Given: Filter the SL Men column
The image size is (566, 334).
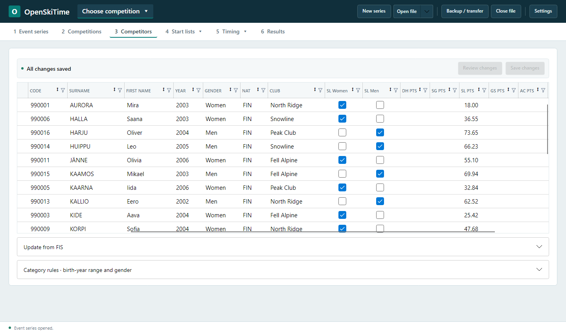Looking at the screenshot, I should (396, 90).
